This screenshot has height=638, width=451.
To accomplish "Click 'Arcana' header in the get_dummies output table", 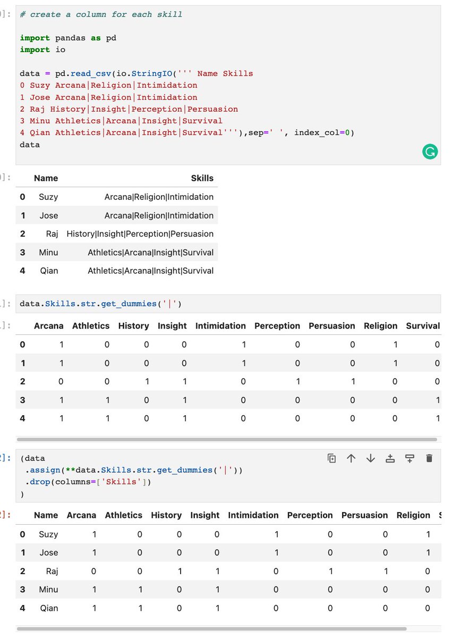I will [x=48, y=326].
